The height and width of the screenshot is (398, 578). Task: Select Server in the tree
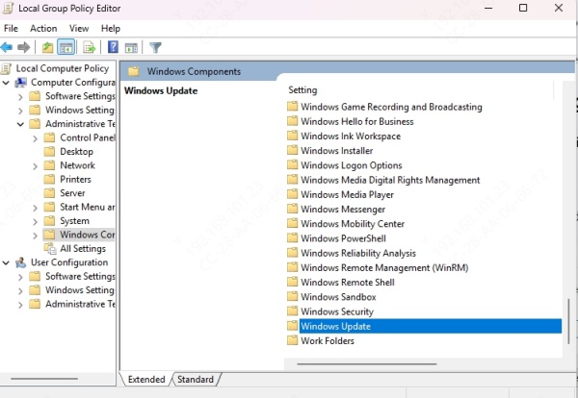(72, 193)
